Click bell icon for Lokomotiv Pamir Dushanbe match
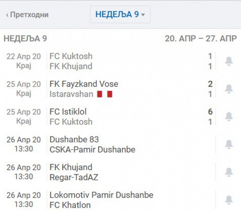Screen dimensions: 241x214 tap(228, 200)
